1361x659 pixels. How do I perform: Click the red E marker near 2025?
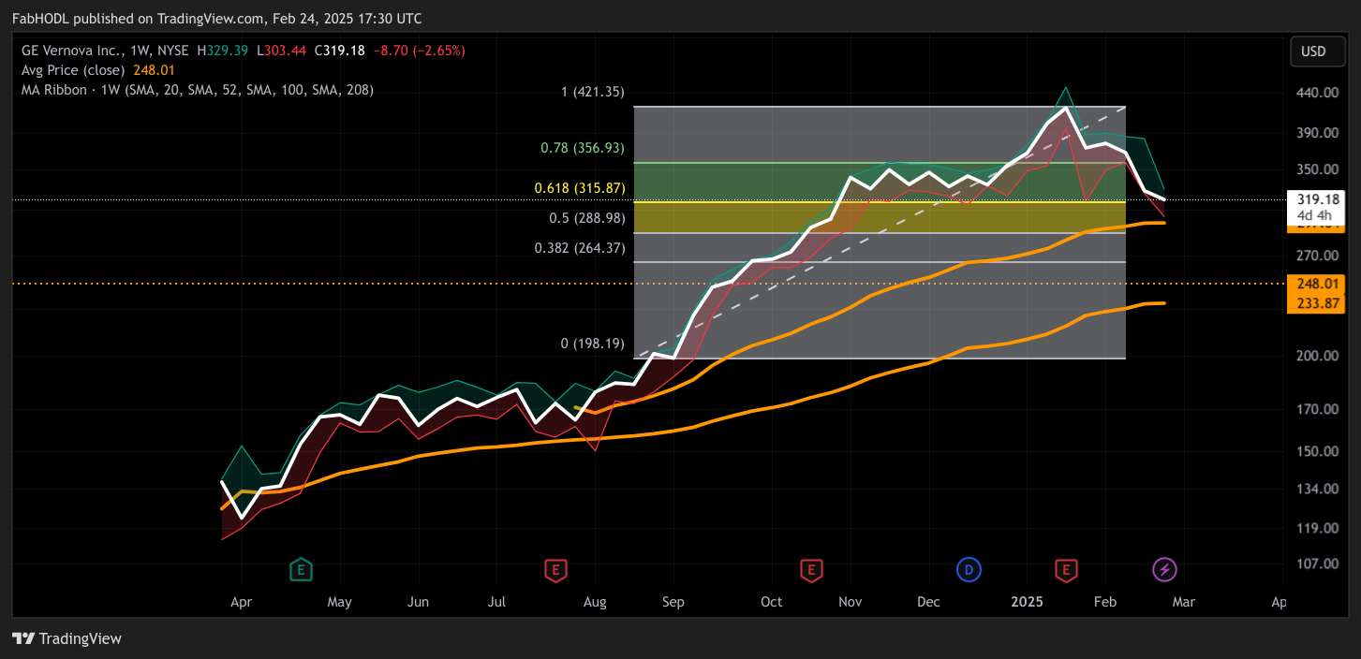click(x=1065, y=568)
